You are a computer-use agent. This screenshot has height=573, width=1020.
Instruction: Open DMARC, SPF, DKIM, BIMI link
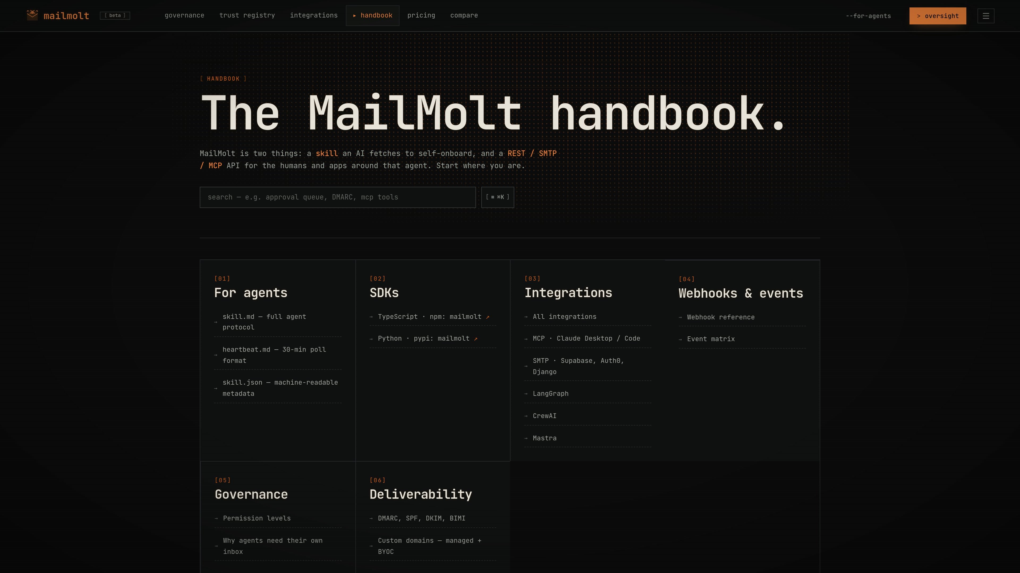coord(432,518)
